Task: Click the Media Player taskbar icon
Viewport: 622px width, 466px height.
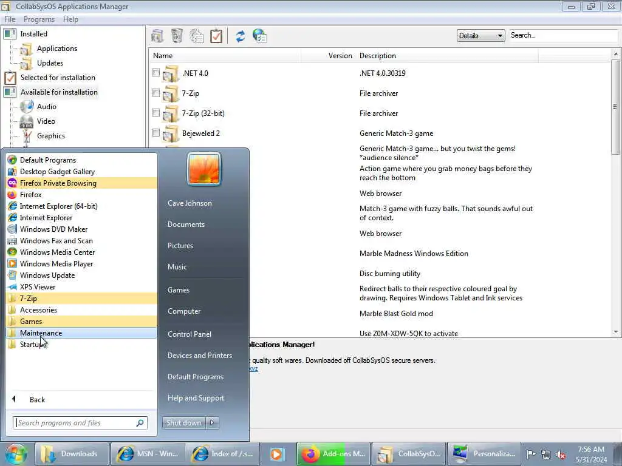Action: [277, 454]
